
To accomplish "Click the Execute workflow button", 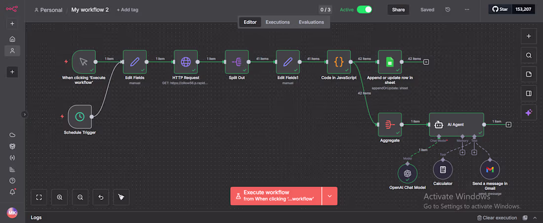I will 276,196.
